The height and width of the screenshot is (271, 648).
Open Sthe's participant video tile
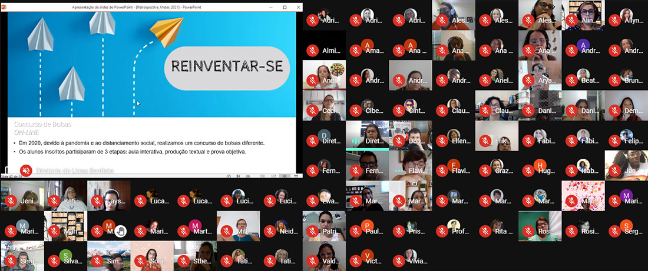(x=195, y=256)
